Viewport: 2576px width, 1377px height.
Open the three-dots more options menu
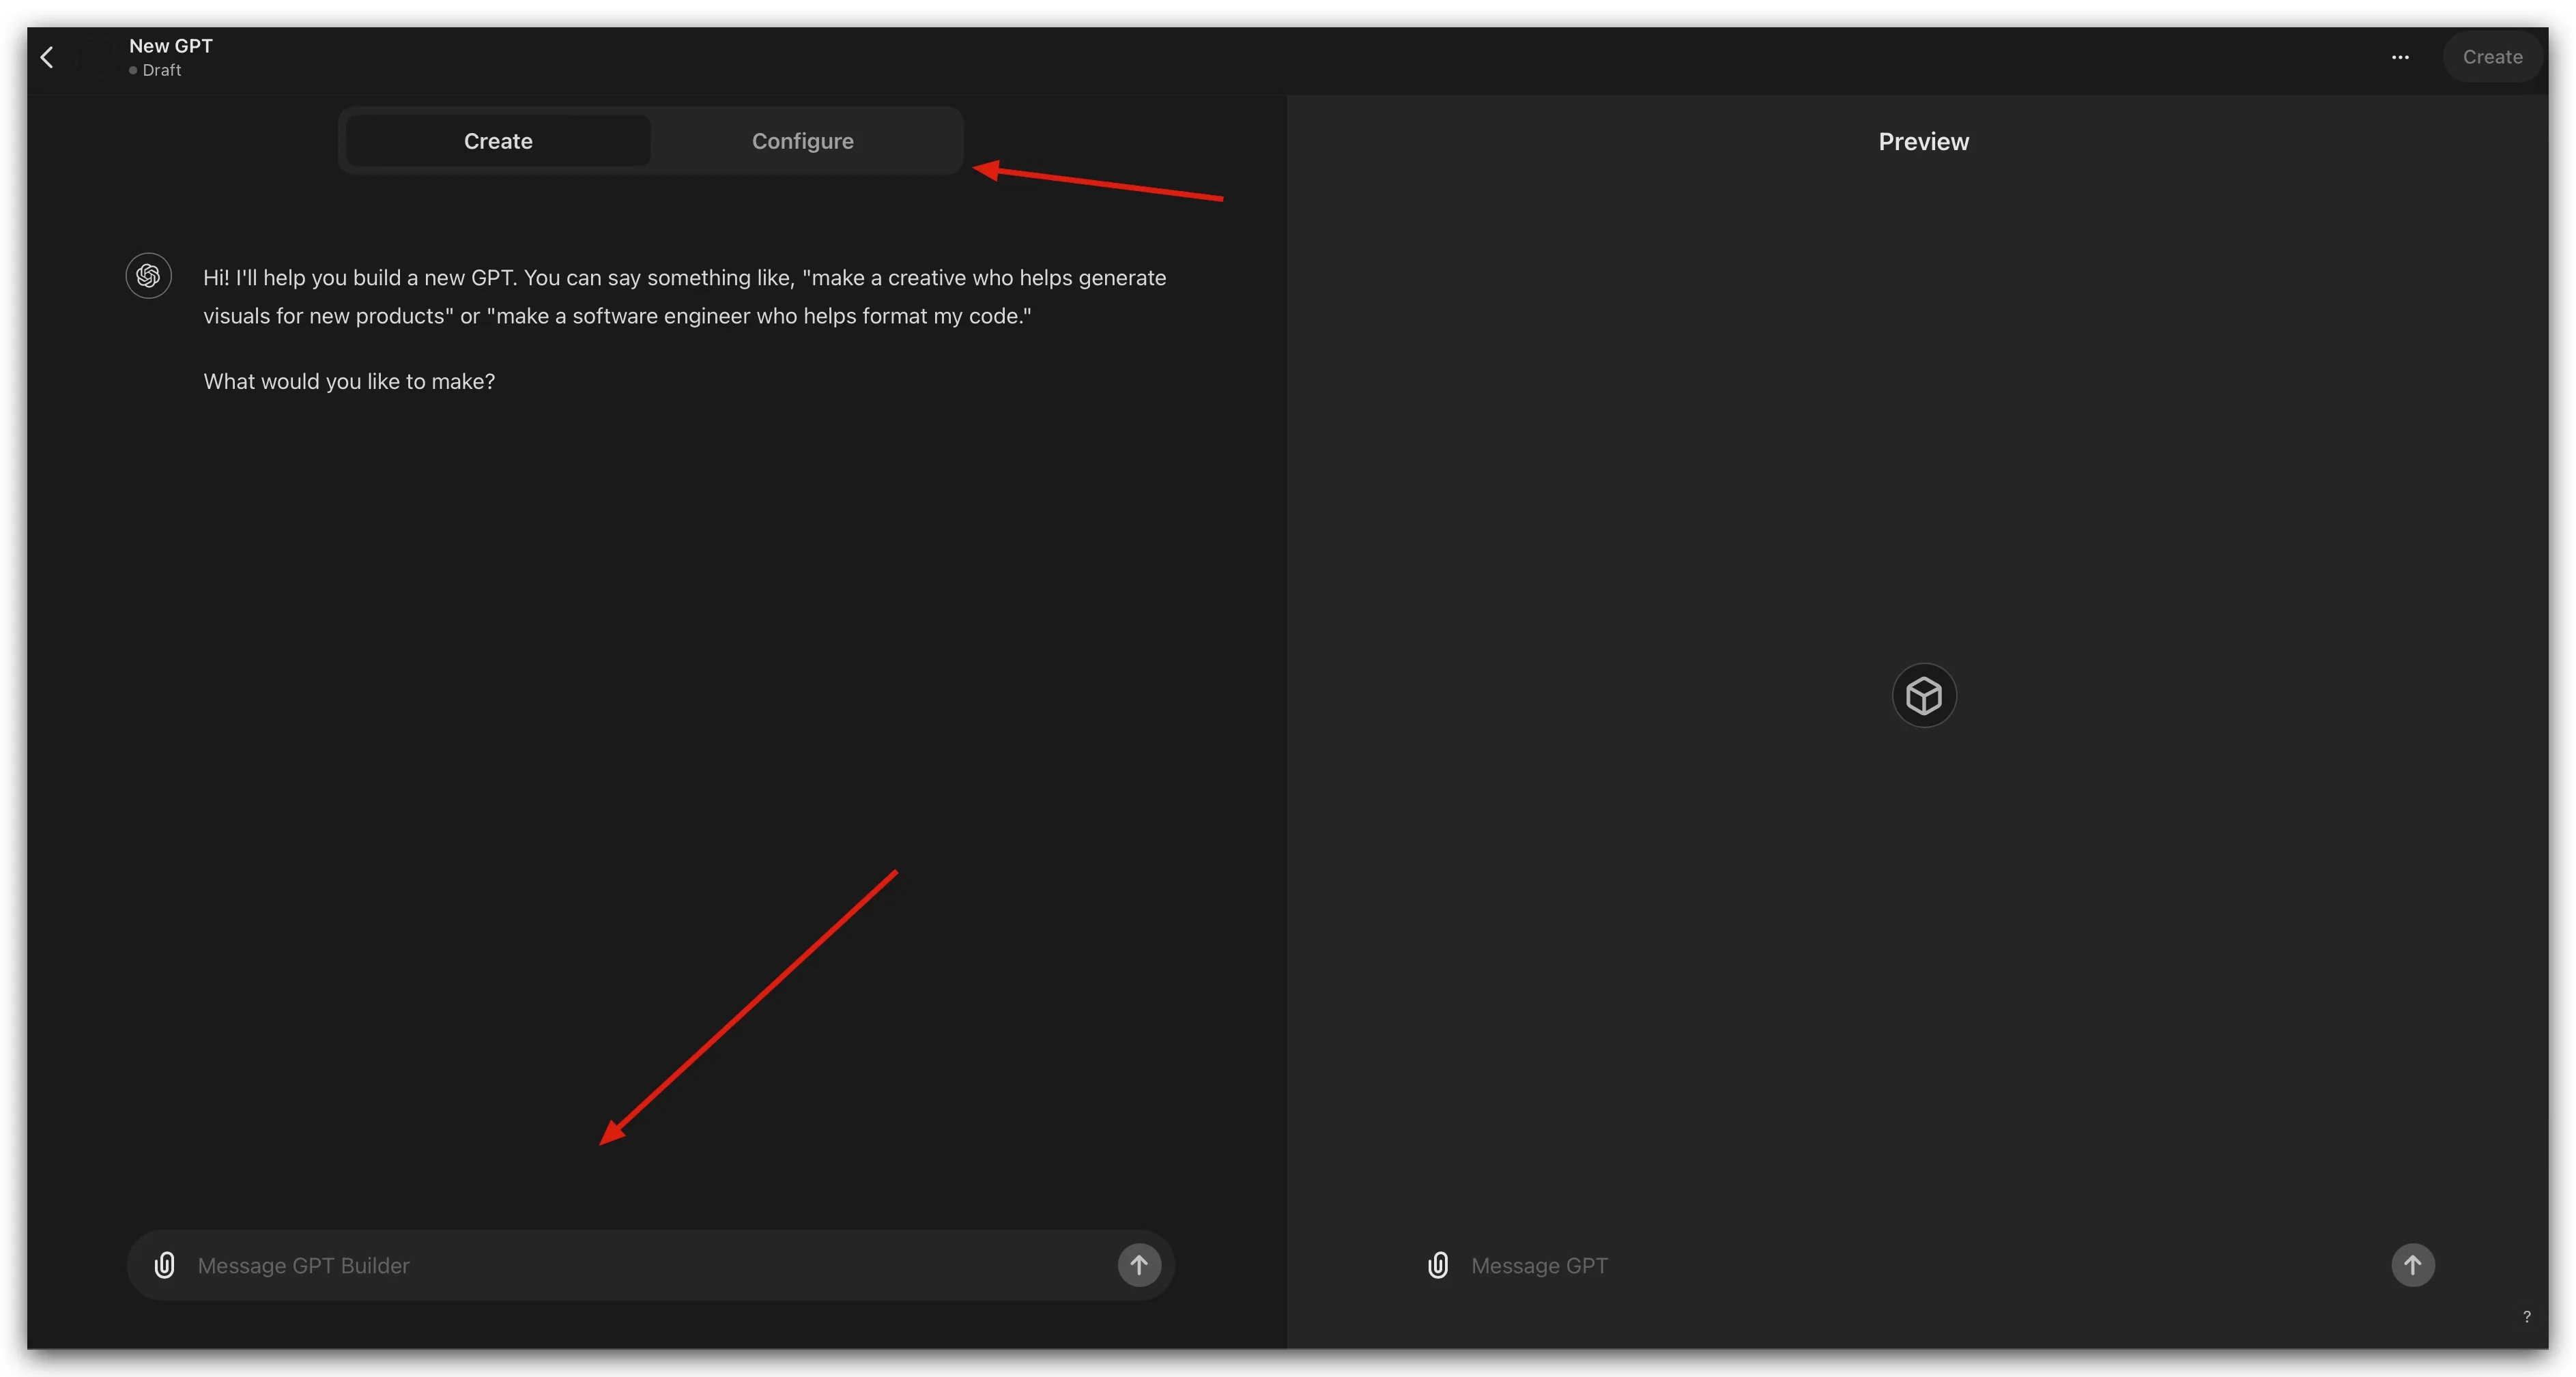[2399, 57]
